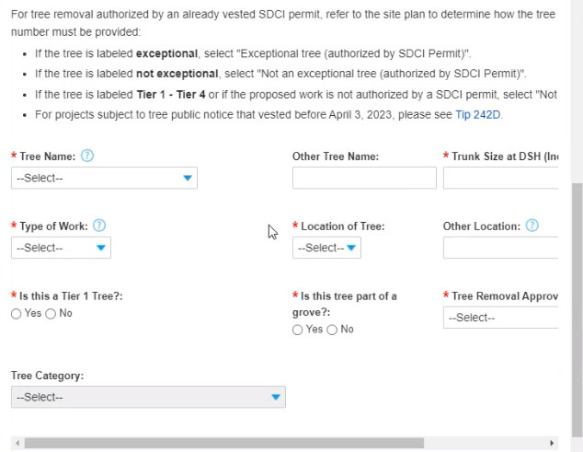
Task: Open the Tree Name dropdown
Action: [104, 178]
